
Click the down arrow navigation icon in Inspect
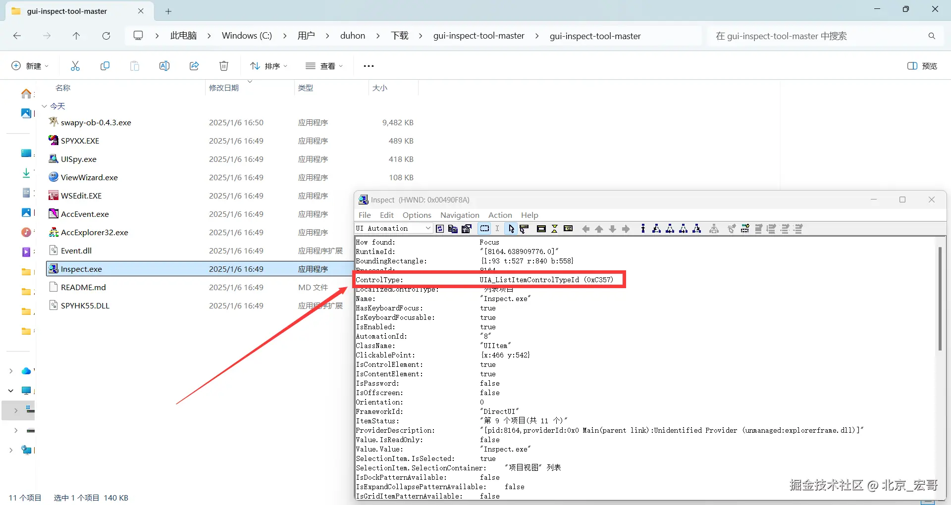(613, 229)
